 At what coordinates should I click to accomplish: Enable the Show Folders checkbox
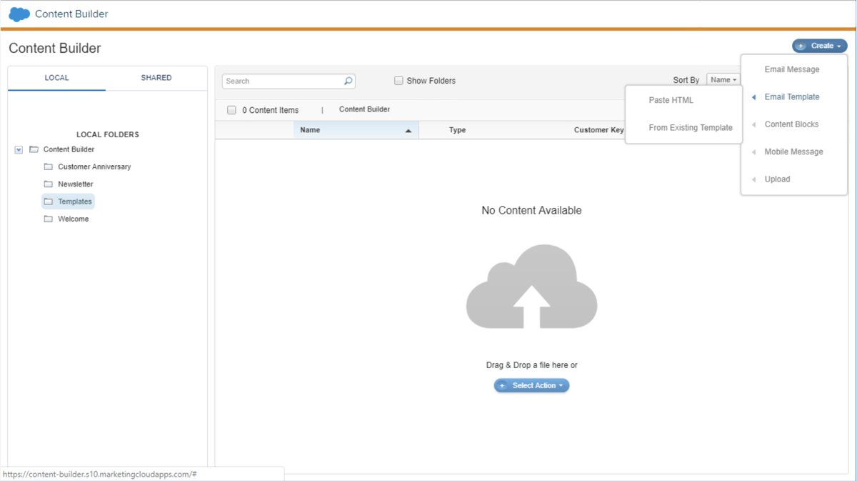(x=399, y=81)
